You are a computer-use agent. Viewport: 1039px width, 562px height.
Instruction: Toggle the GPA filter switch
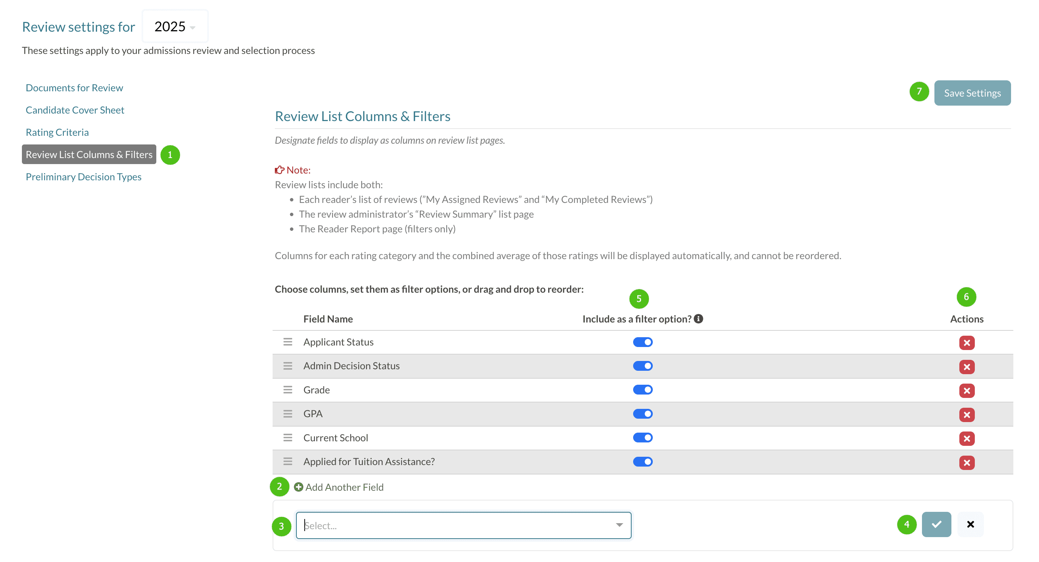pyautogui.click(x=643, y=414)
